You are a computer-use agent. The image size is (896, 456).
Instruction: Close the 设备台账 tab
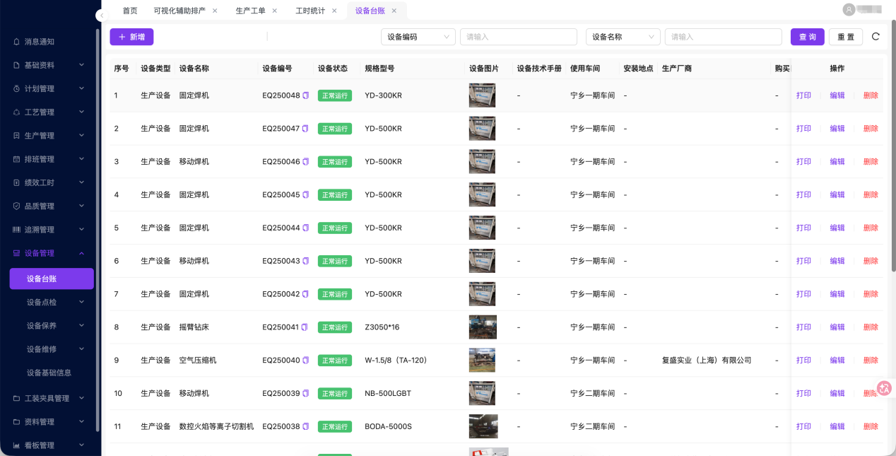point(394,11)
